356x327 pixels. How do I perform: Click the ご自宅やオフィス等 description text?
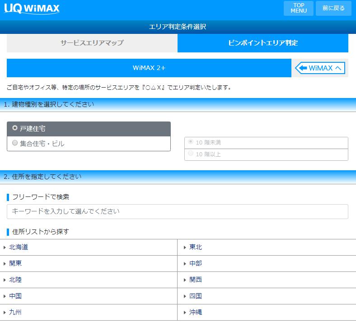119,87
